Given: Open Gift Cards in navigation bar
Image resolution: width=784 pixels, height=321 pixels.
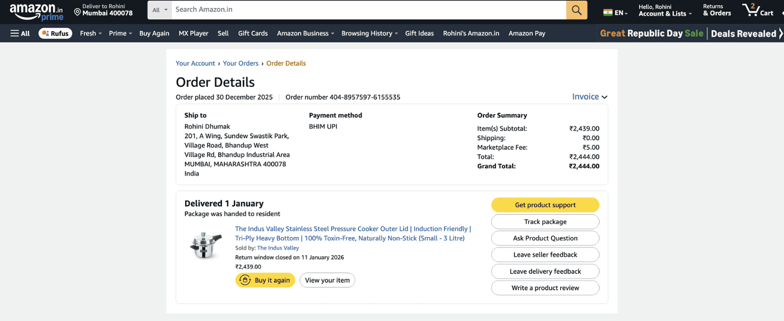Looking at the screenshot, I should [x=253, y=33].
